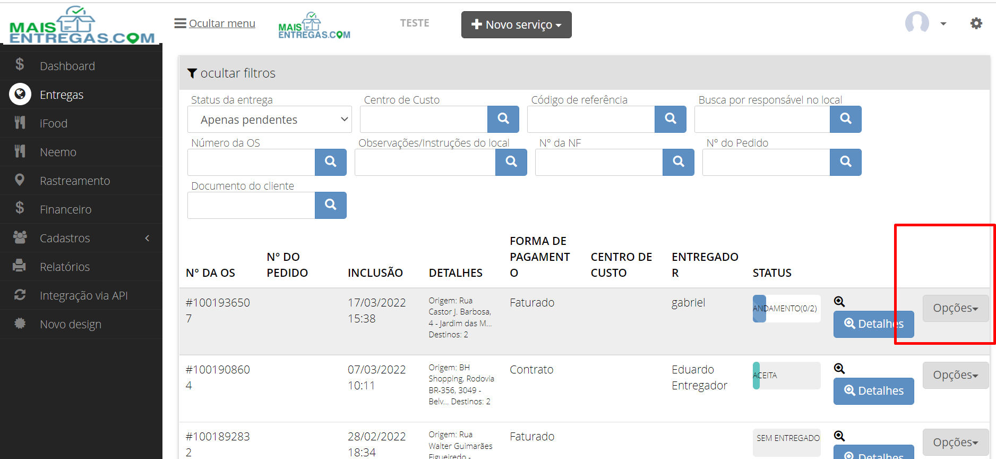Click the Rastreamento map pin icon
This screenshot has width=996, height=459.
20,180
